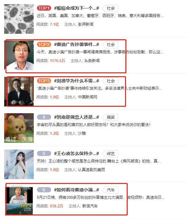Screen dimensions: 191x219
Task: Visit host 认真追剧刘美丽 profile
Action: 91,169
